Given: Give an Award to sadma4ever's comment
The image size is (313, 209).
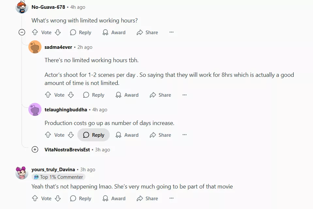Looking at the screenshot, I should [x=127, y=95].
